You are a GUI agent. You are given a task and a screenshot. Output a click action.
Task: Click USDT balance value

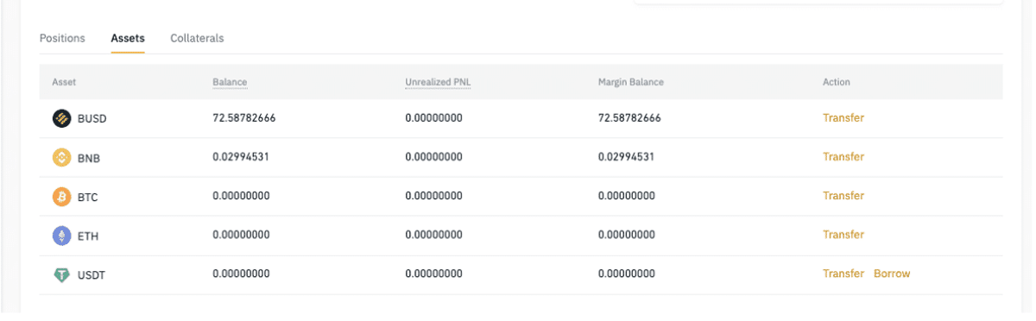(x=242, y=274)
